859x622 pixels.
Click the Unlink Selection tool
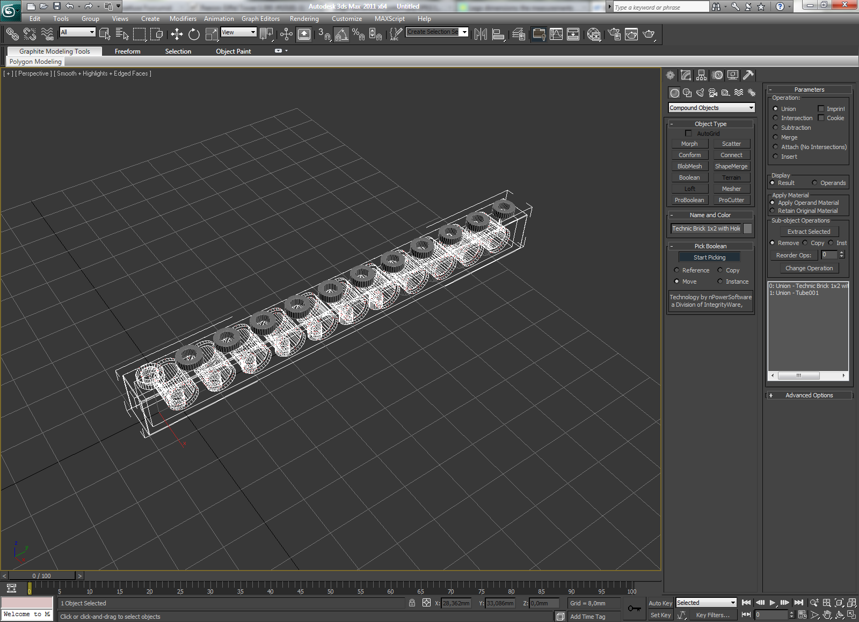coord(30,34)
